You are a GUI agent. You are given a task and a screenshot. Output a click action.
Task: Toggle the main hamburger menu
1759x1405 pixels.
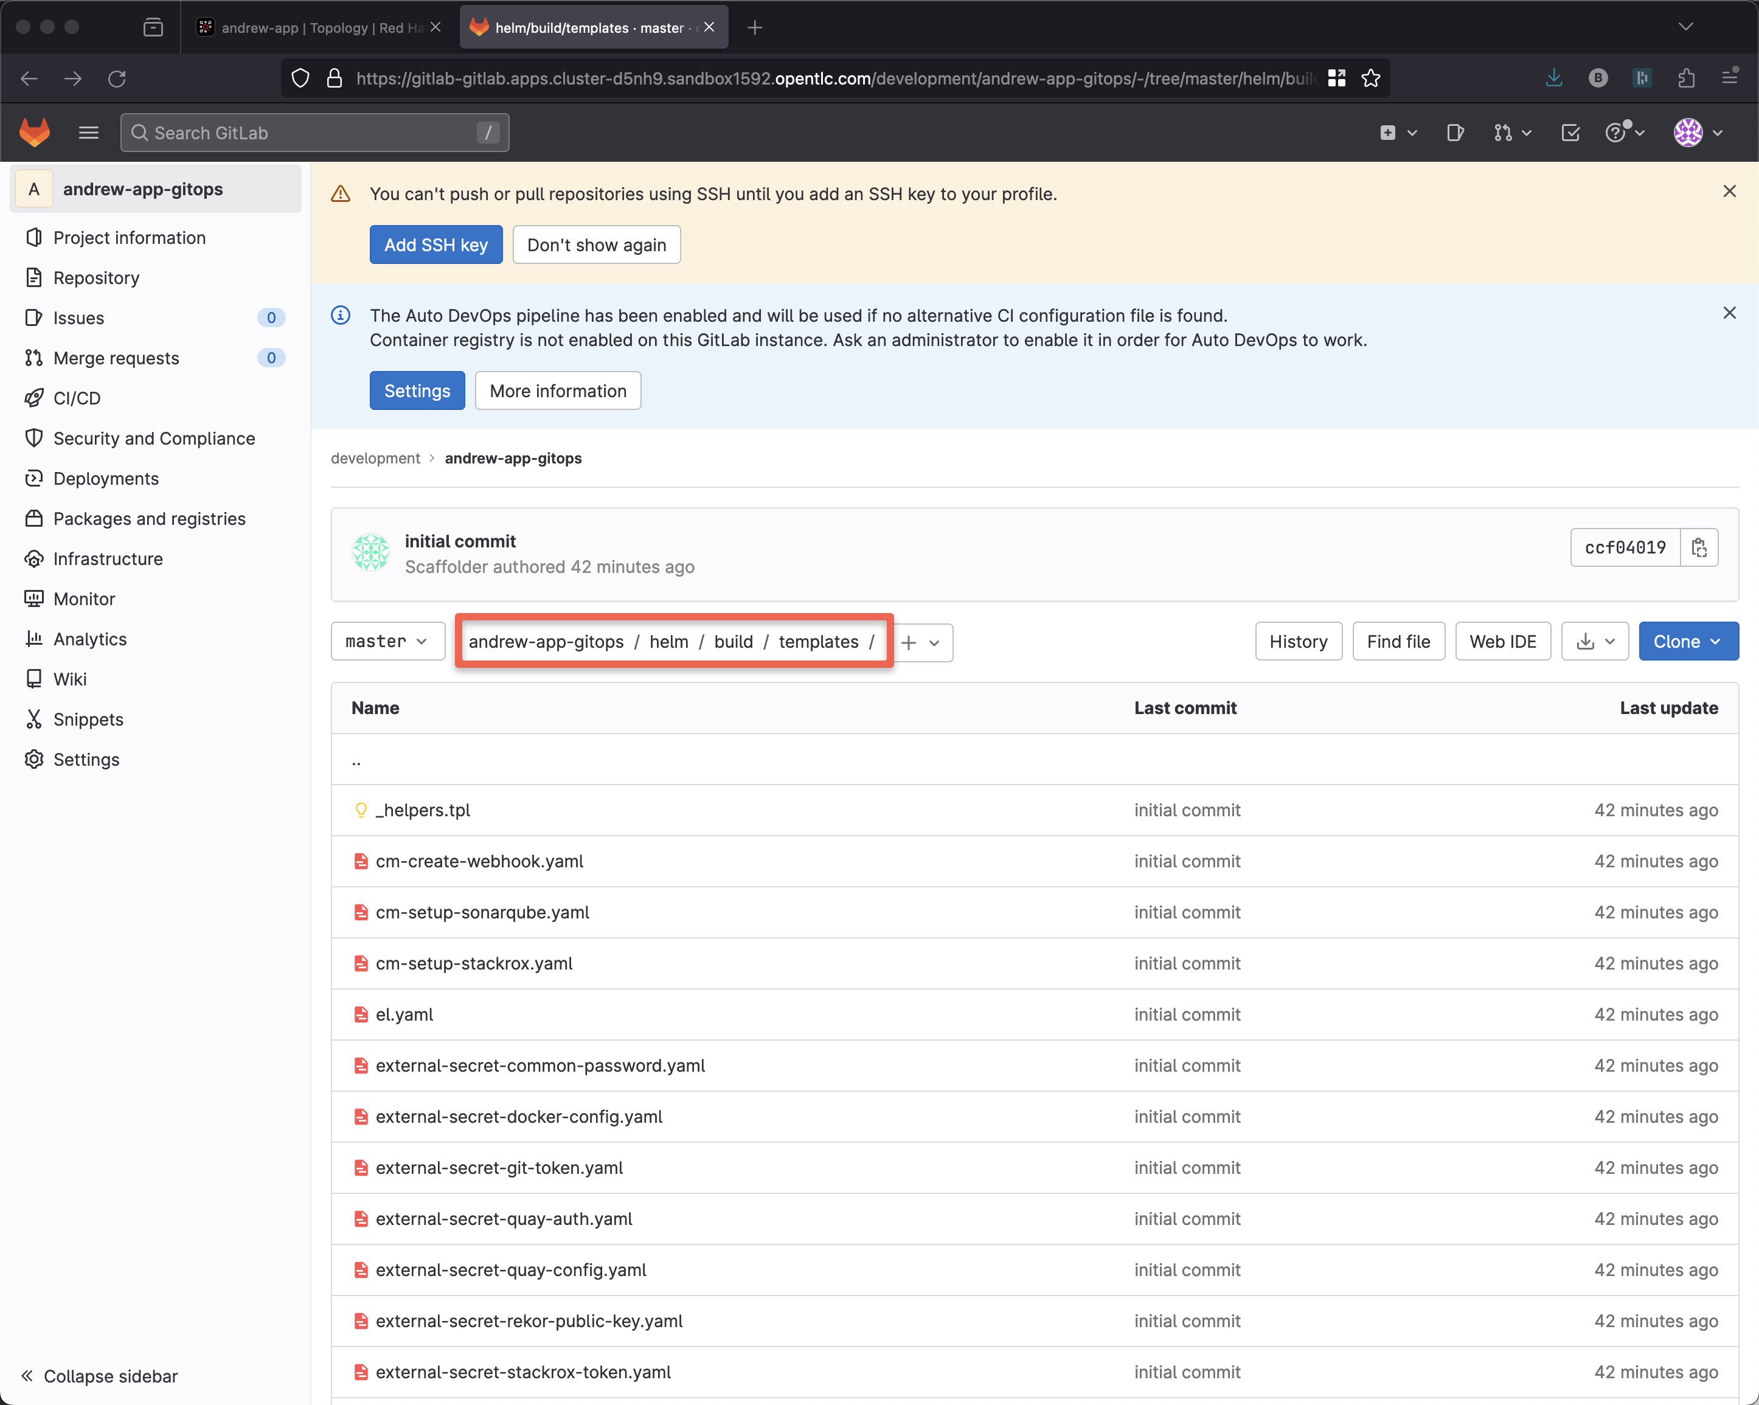click(x=88, y=132)
